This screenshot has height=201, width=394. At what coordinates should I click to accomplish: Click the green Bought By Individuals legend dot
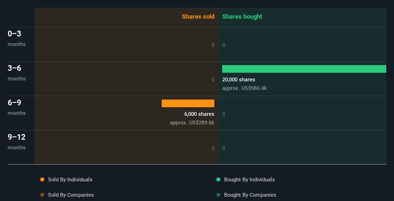pos(218,179)
